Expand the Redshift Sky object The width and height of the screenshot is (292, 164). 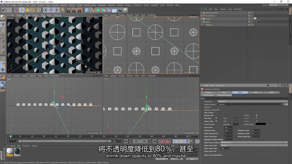pyautogui.click(x=201, y=16)
